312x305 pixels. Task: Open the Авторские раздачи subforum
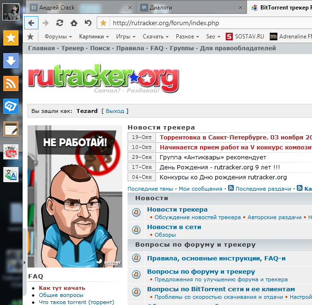275,217
